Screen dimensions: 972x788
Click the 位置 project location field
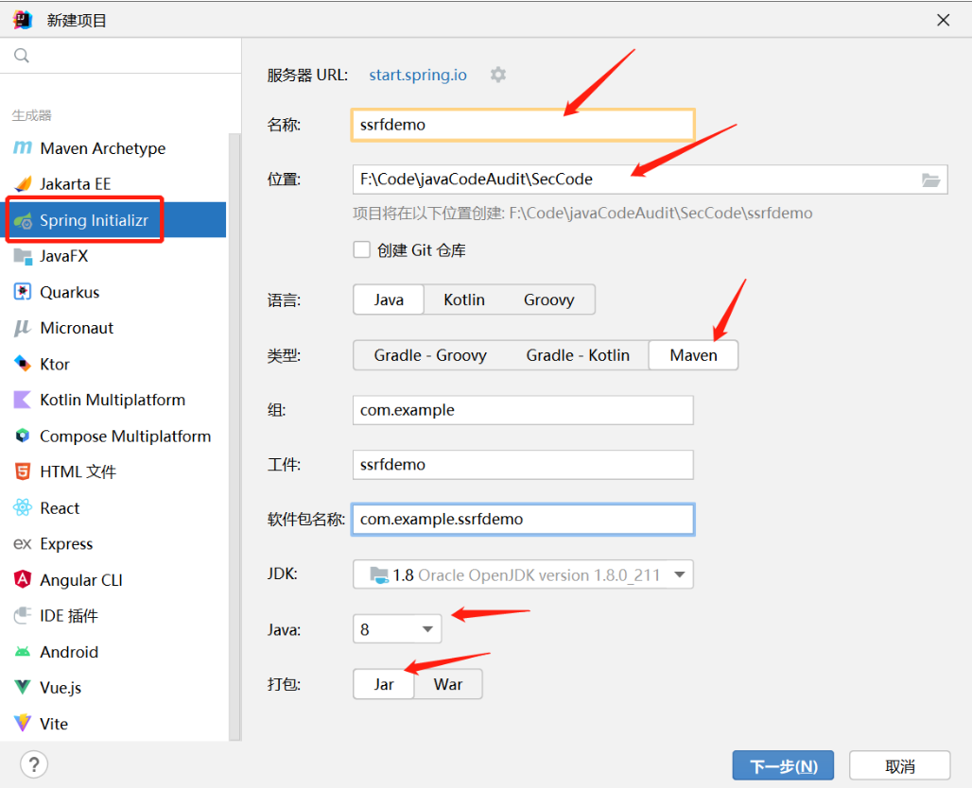tap(650, 179)
